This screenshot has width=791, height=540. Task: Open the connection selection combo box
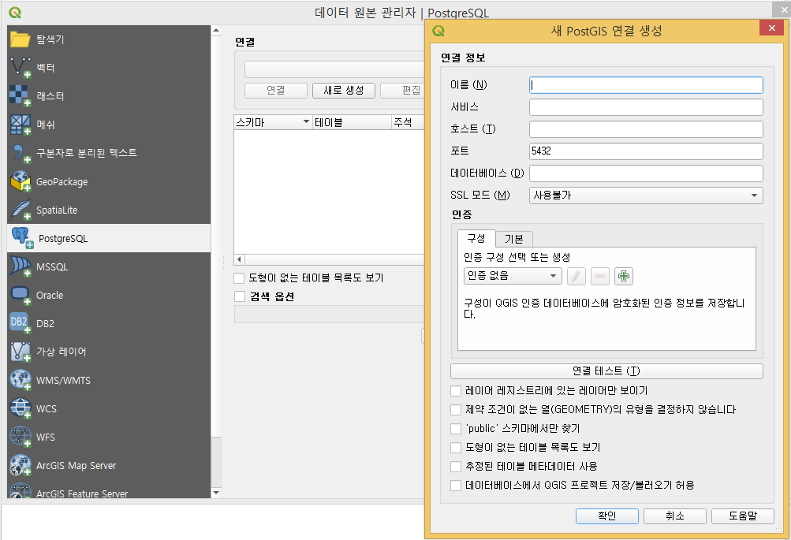tap(334, 69)
